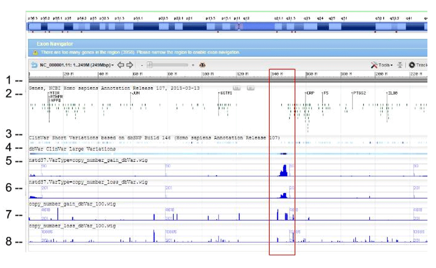Click the dbVar ClinVar Large Variations track title
Viewport: 436px width, 268px height.
72,149
